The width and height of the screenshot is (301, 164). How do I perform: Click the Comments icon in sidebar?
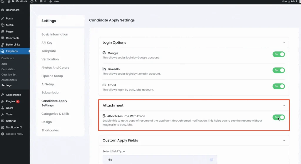[x=3, y=38]
